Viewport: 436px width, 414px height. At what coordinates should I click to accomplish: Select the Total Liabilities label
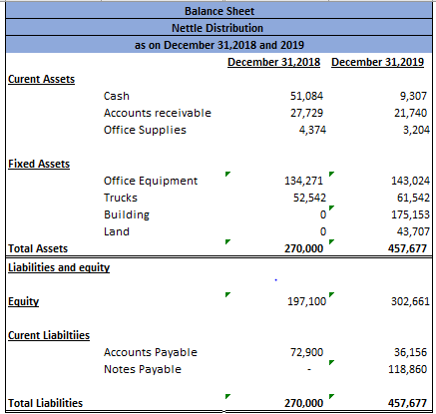coord(45,403)
